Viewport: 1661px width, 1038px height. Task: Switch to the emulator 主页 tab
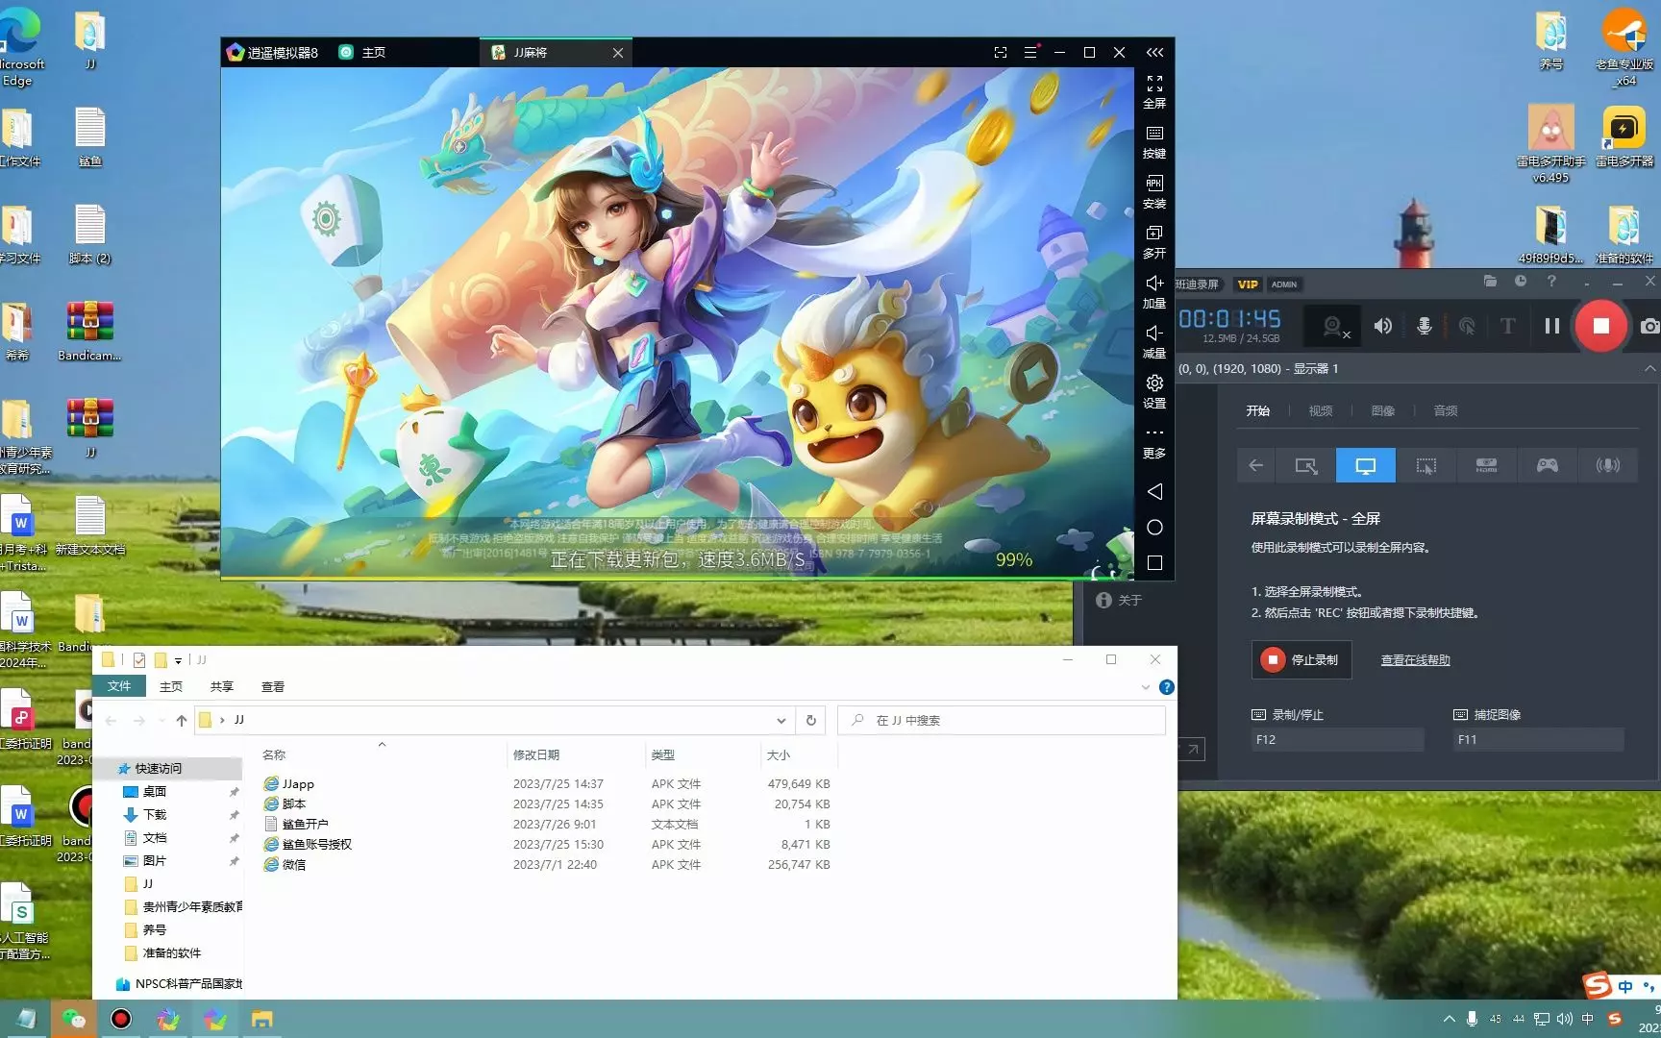(x=362, y=53)
